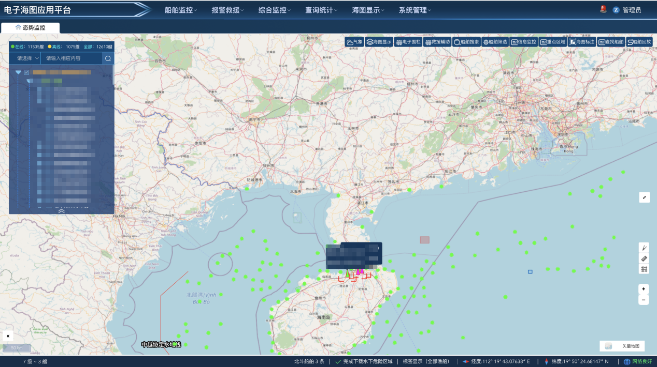The width and height of the screenshot is (657, 367).
Task: Open the 船舶搜索 ship search tool
Action: (466, 42)
